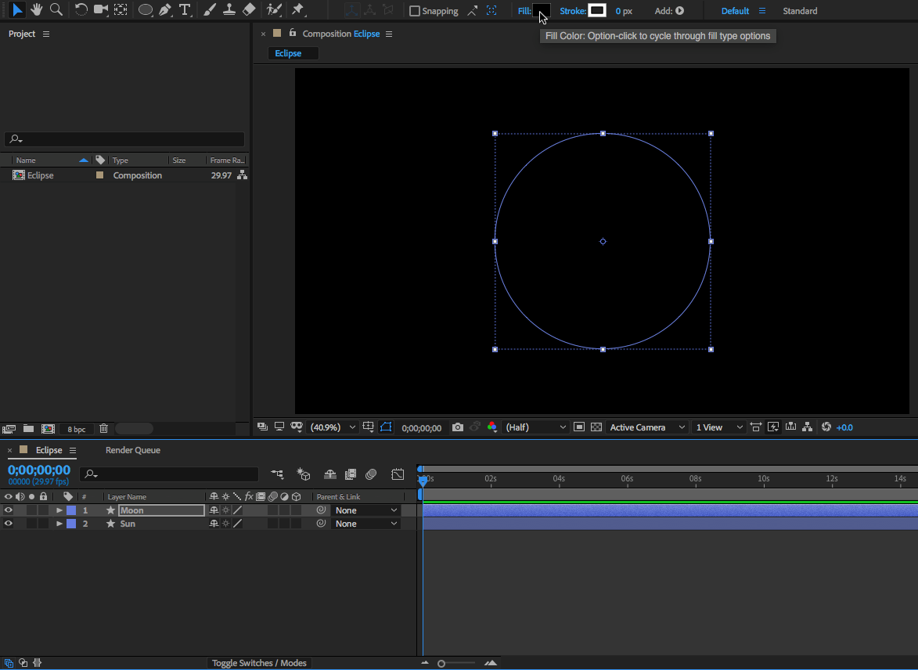This screenshot has width=918, height=670.
Task: Hide the Sun layer with eye toggle
Action: [x=9, y=524]
